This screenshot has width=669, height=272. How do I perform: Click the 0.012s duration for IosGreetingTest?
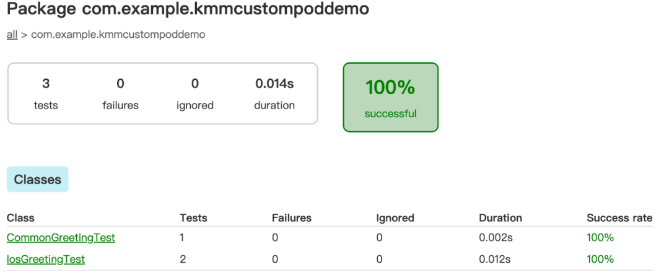[x=495, y=259]
